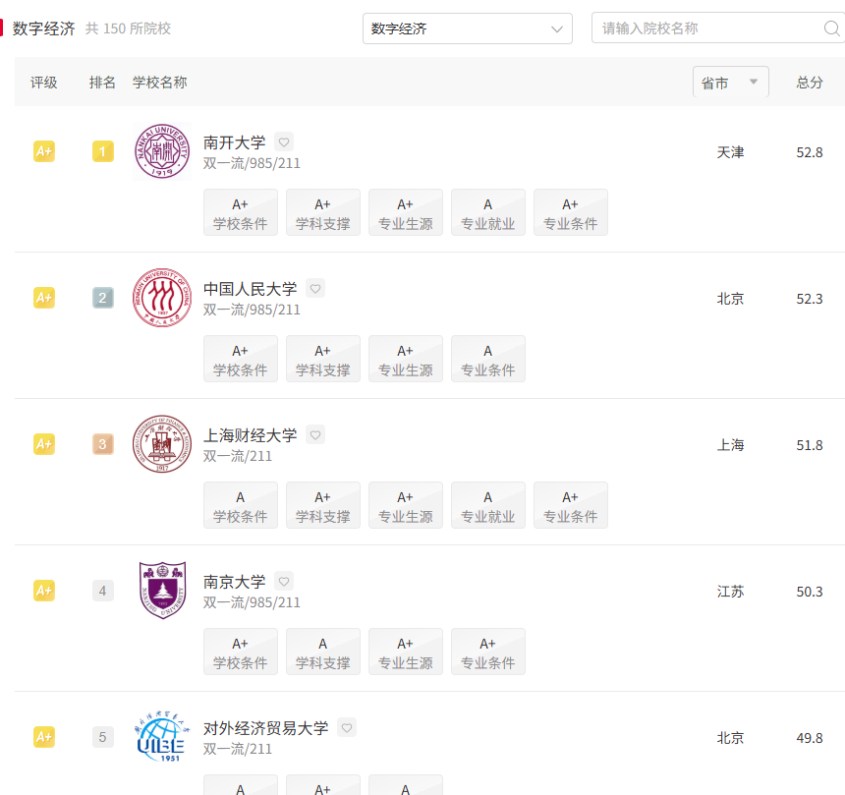Click the 总分 column header
Viewport: 845px width, 795px height.
point(809,83)
